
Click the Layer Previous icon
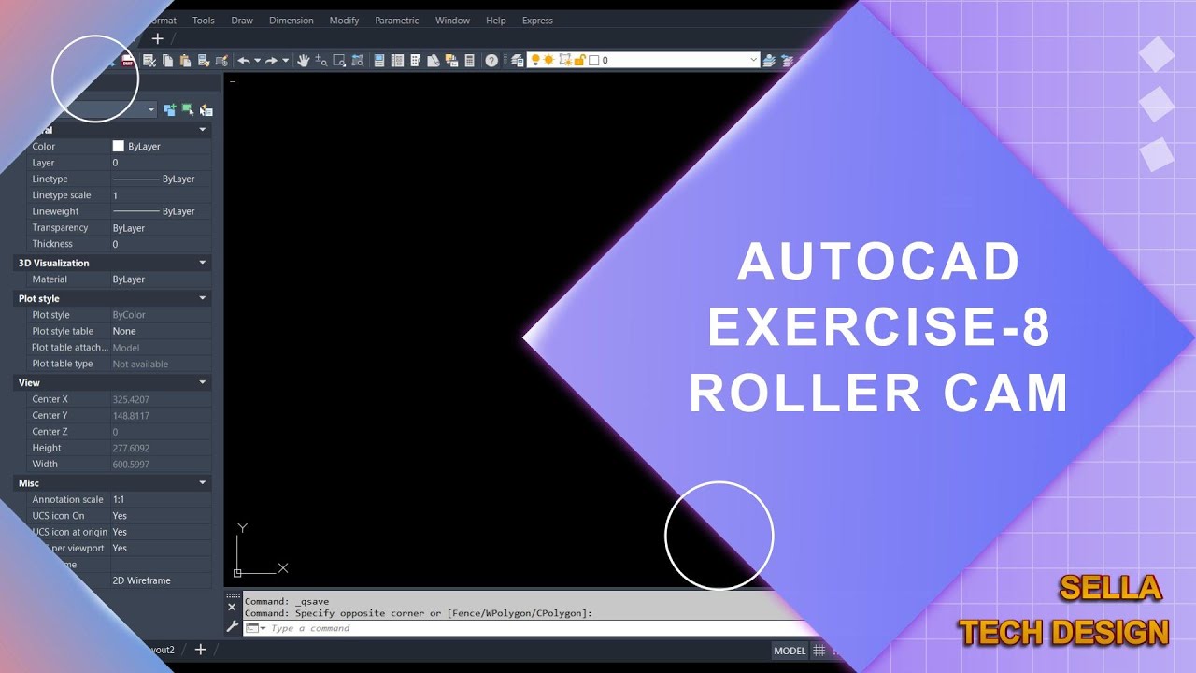pos(787,61)
